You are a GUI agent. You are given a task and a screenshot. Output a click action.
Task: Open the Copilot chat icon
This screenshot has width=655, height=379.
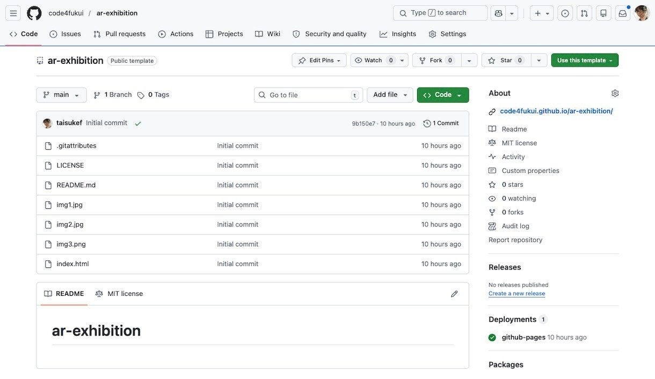coord(499,13)
